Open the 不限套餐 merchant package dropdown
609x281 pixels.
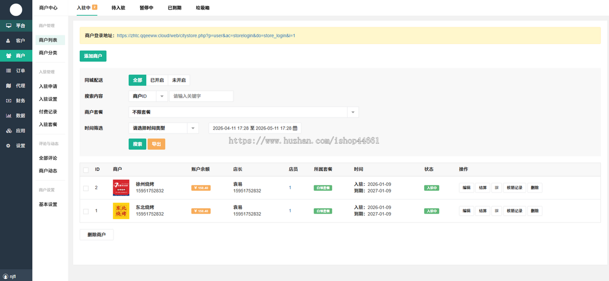pos(244,112)
